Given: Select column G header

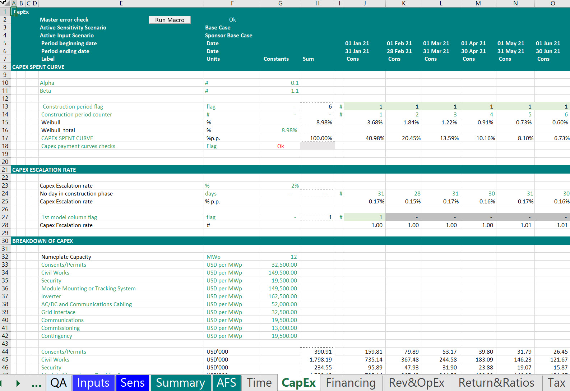Looking at the screenshot, I should (x=280, y=3).
